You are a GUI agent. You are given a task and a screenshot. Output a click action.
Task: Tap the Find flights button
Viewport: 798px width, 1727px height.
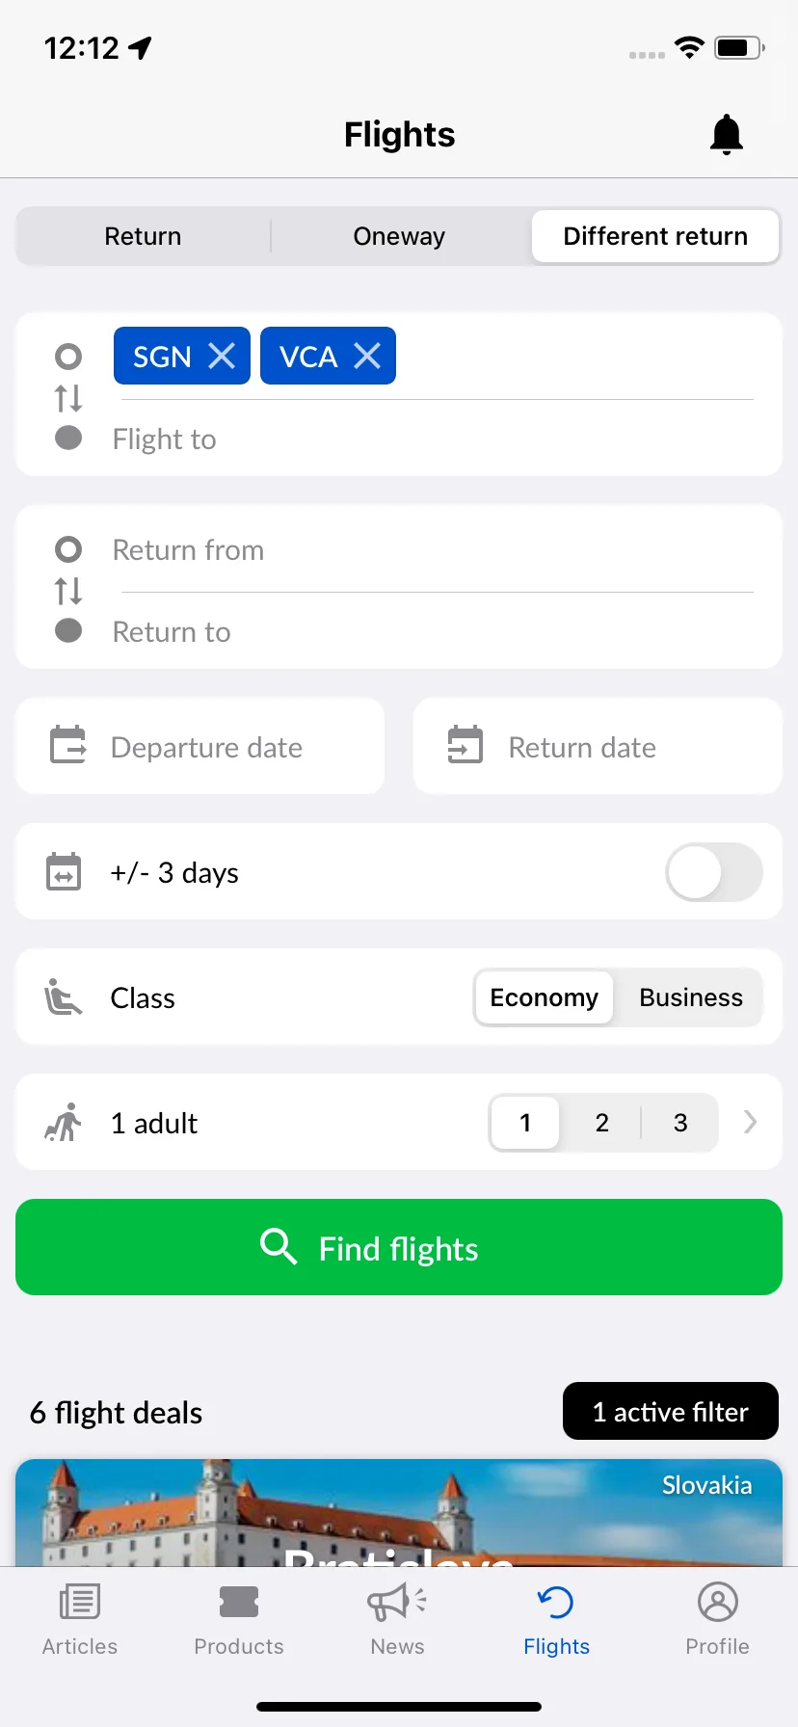click(399, 1247)
